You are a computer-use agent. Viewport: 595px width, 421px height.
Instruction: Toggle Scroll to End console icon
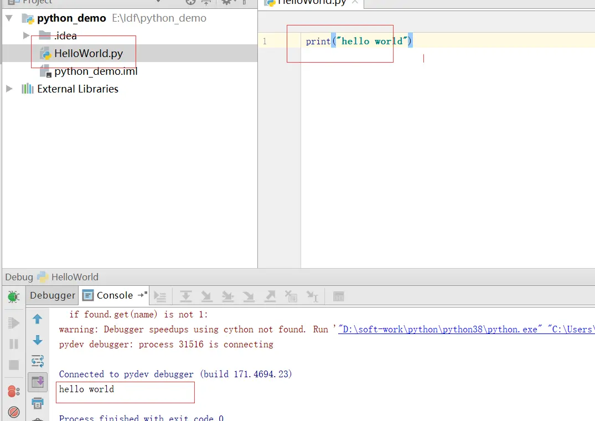point(37,382)
